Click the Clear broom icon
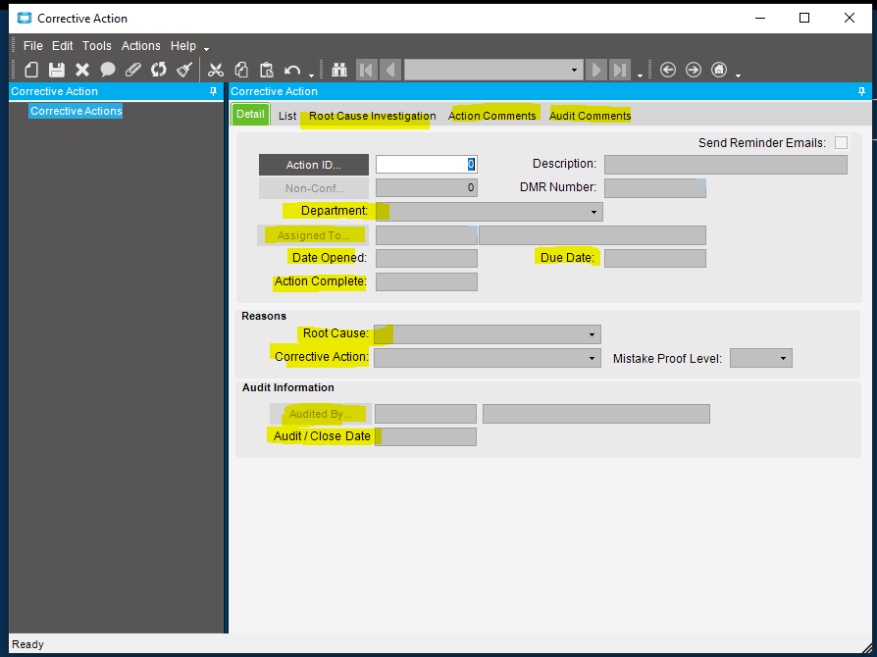Screen dimensions: 877x657 point(184,70)
